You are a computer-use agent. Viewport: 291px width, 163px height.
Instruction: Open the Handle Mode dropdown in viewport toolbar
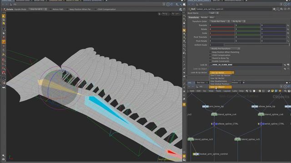coord(38,9)
